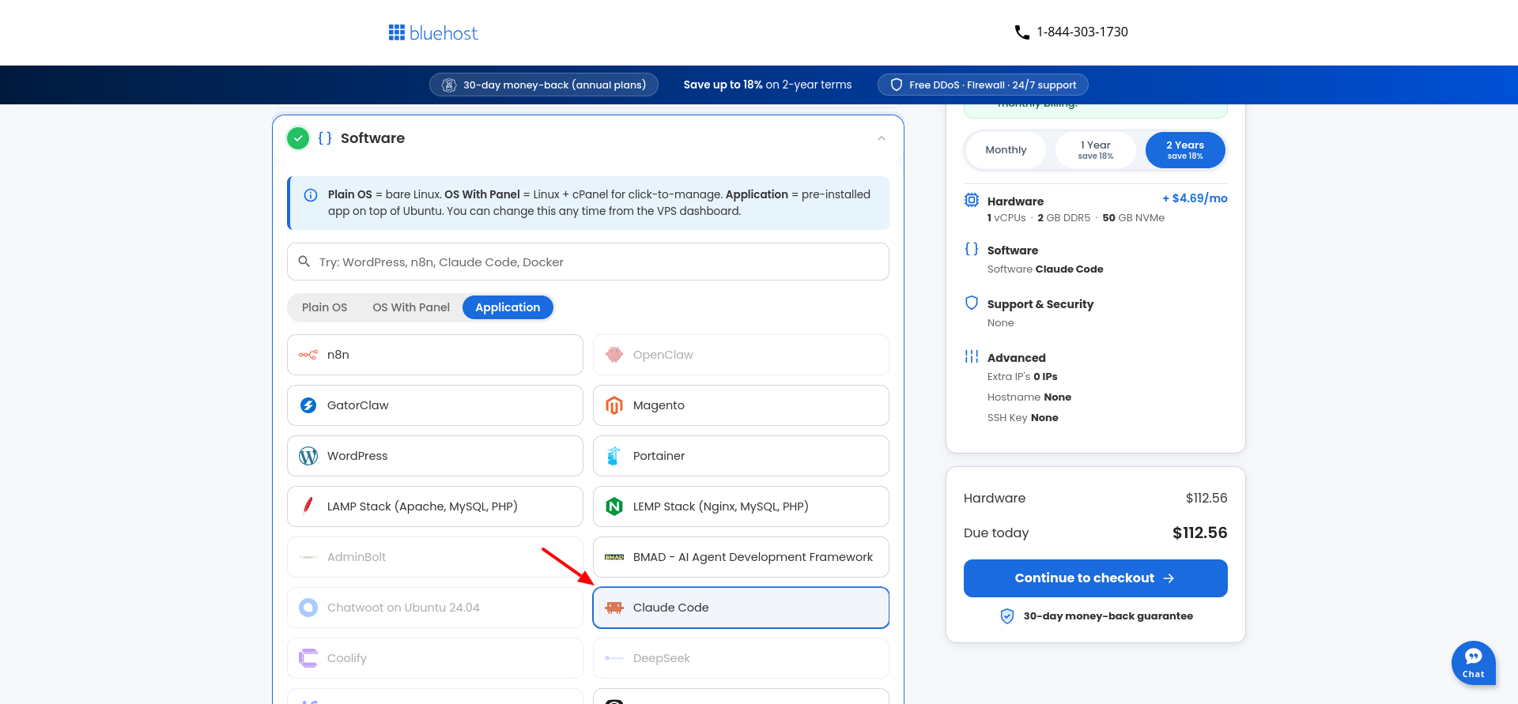Image resolution: width=1518 pixels, height=704 pixels.
Task: Click the phone handset icon
Action: pos(1021,32)
